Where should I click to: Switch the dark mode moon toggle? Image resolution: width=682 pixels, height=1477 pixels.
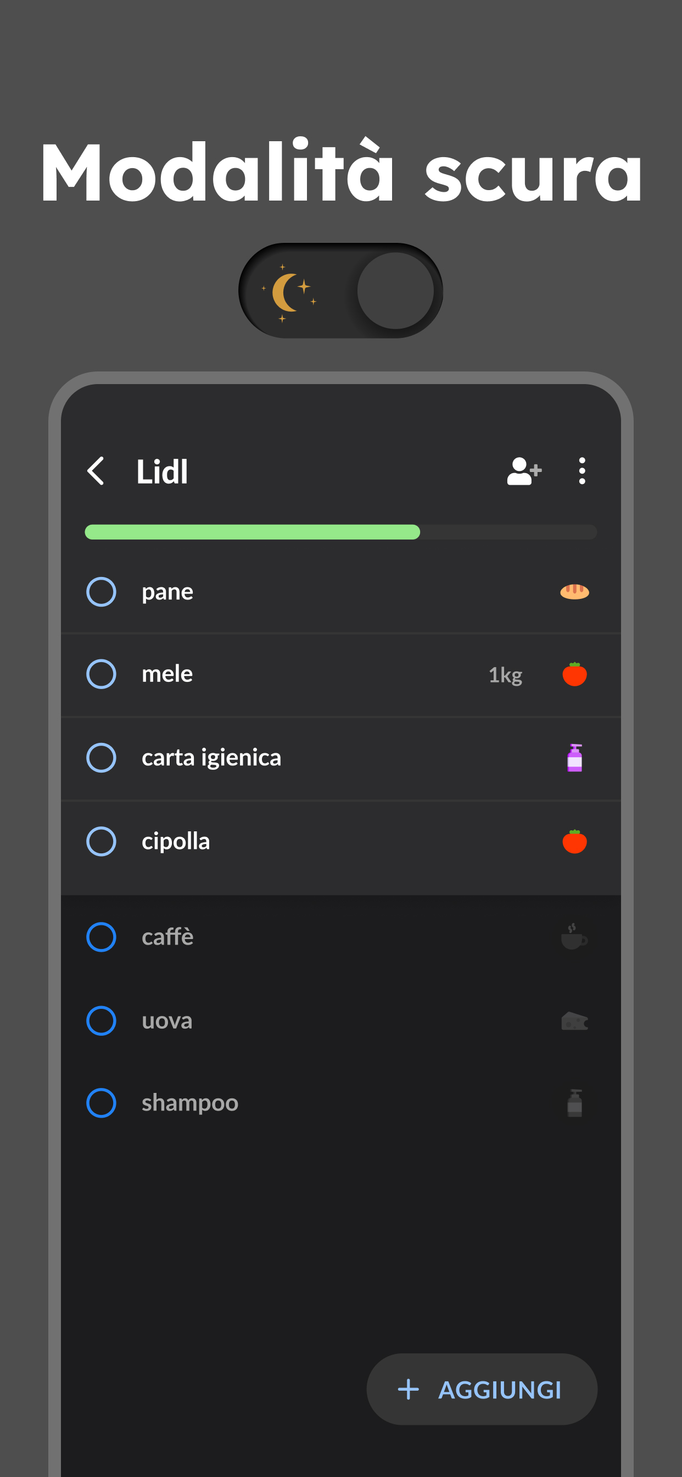[340, 291]
